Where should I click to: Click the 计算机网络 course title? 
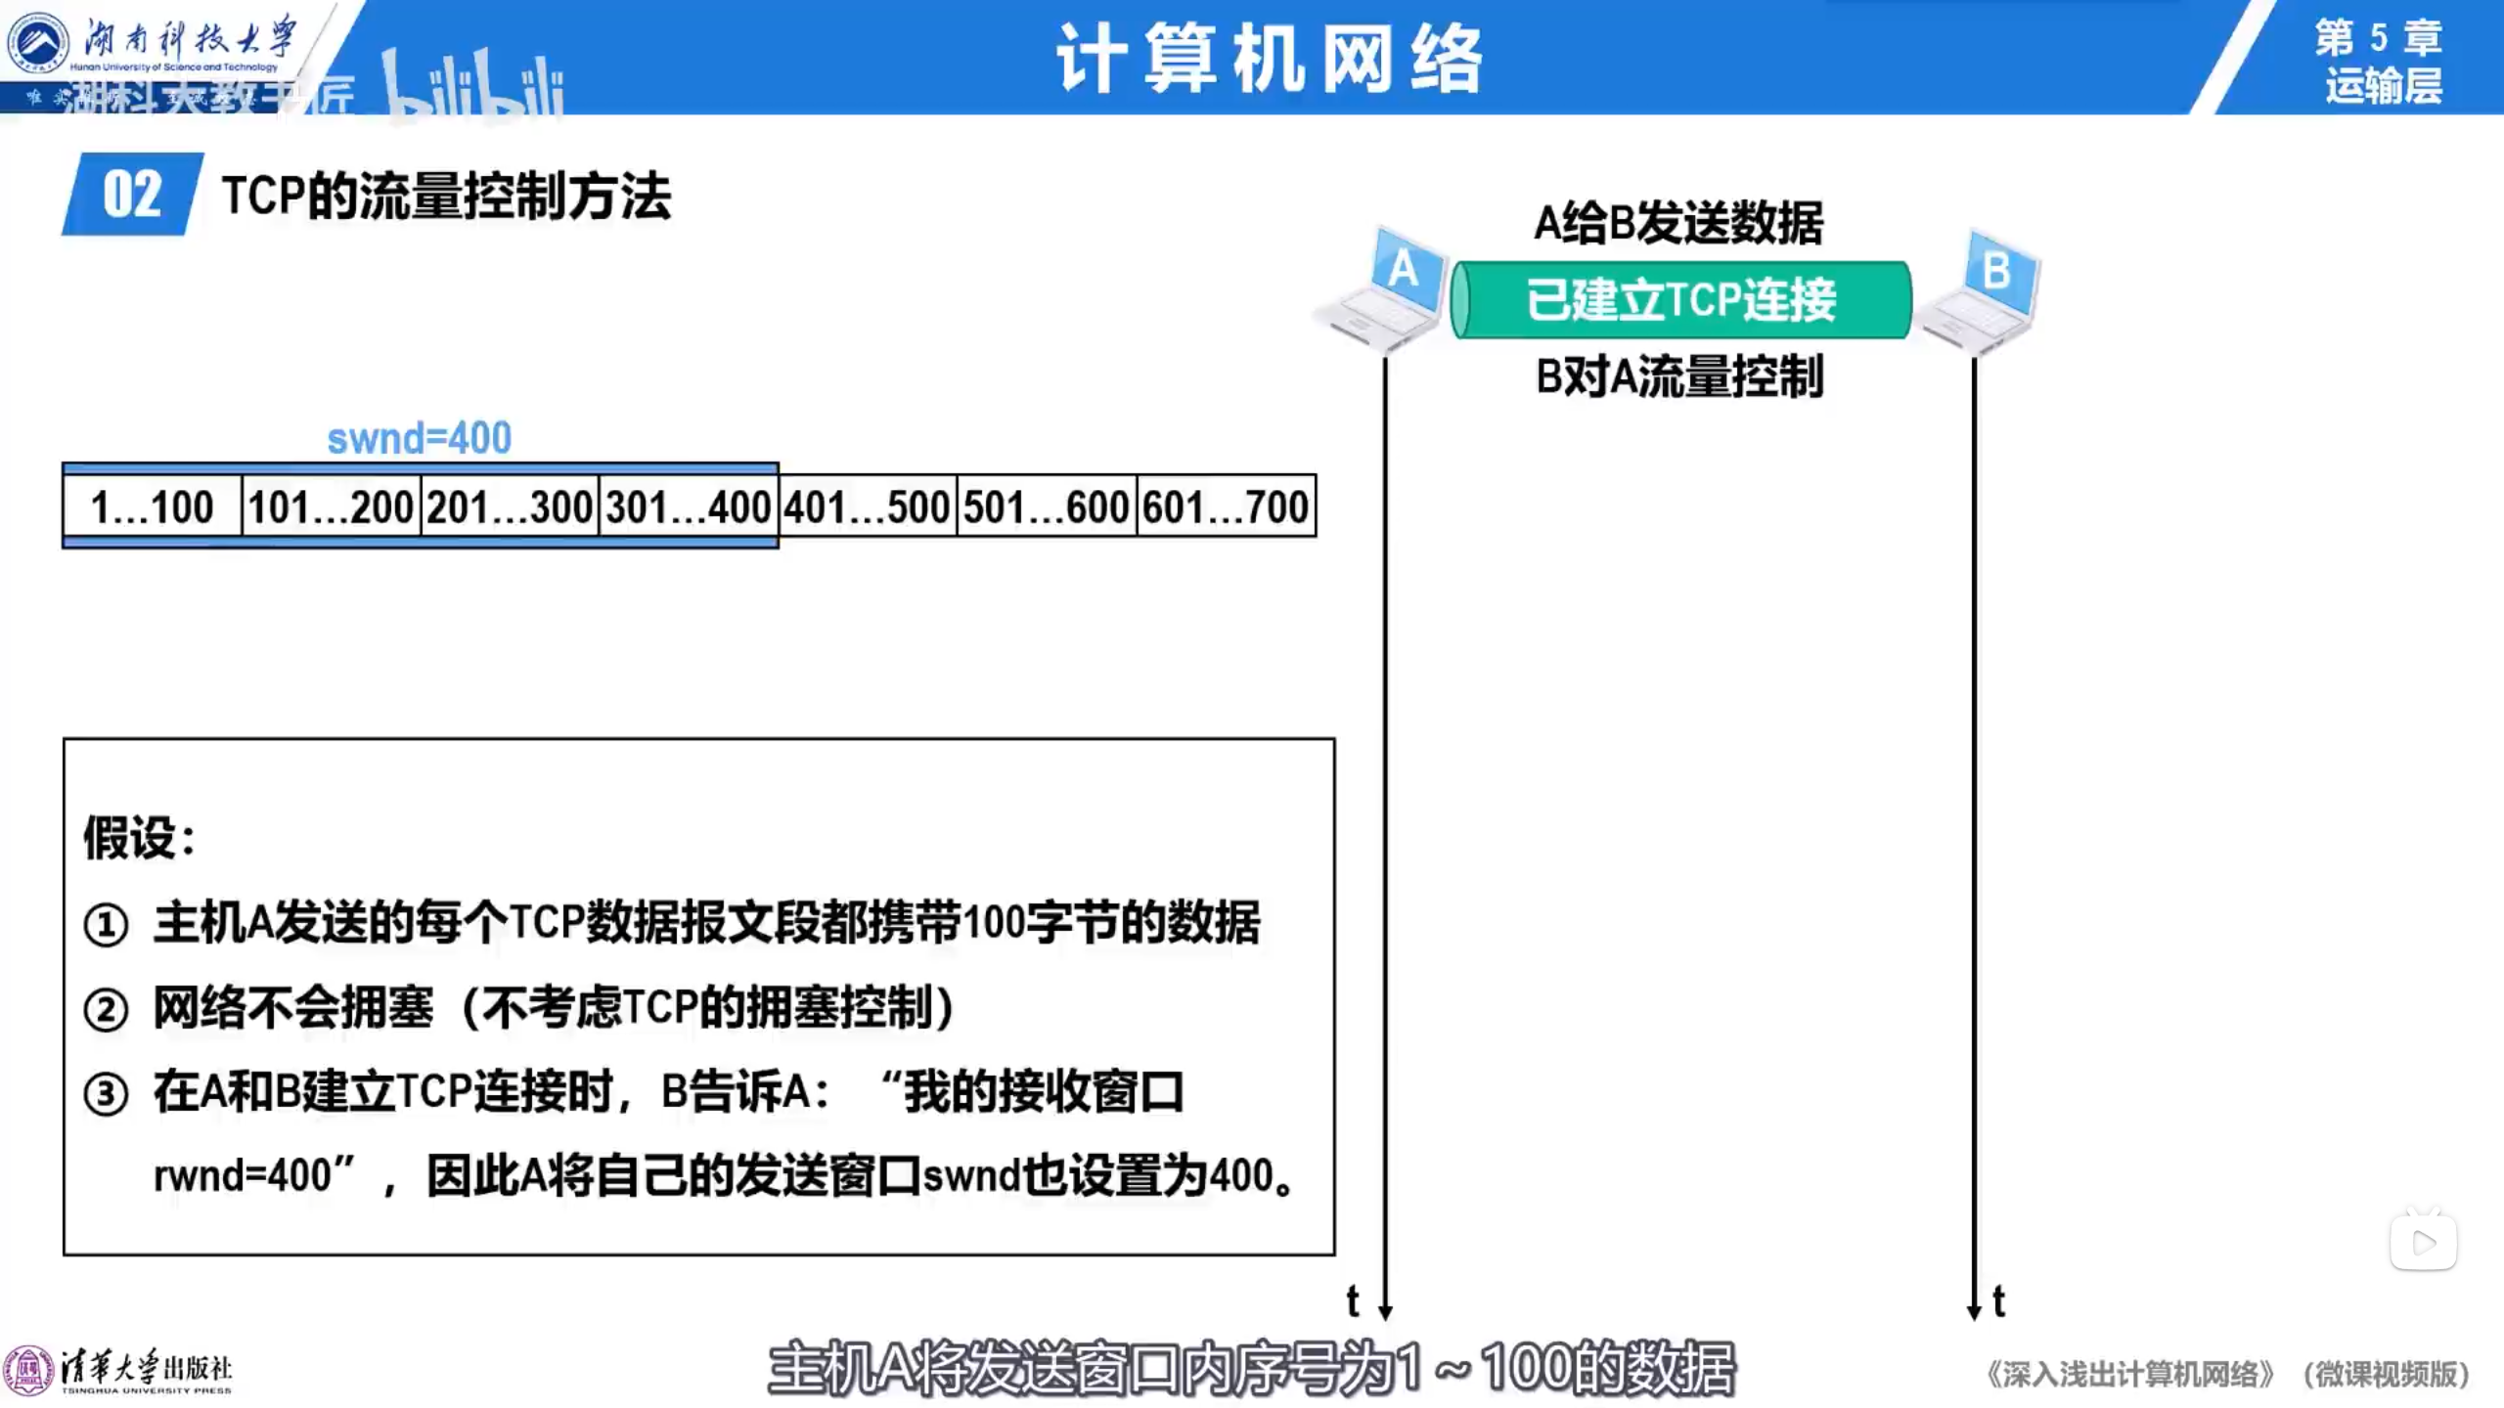coord(1269,59)
